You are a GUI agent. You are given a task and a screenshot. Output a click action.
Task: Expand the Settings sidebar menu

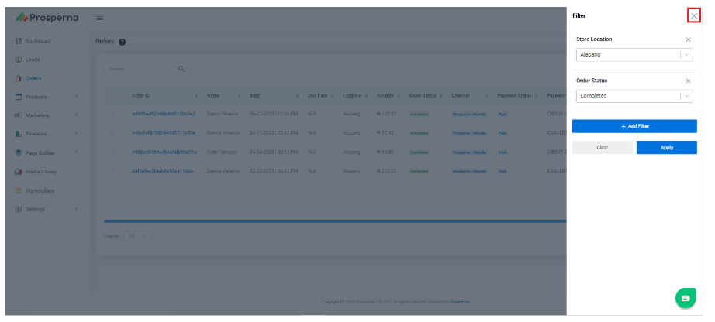[x=45, y=209]
